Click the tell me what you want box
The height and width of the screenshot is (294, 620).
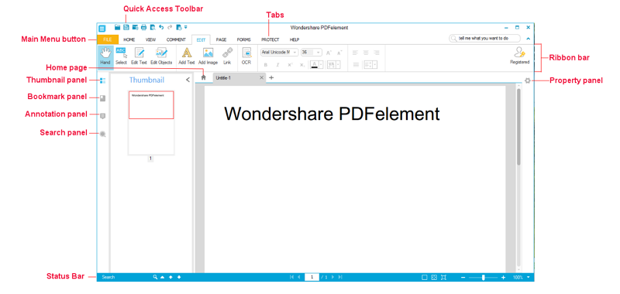[x=485, y=38]
